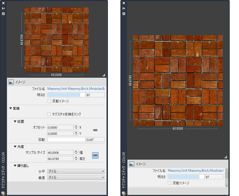The image size is (239, 196).
Task: Toggle sample size aspect lock button
Action: pyautogui.click(x=95, y=155)
